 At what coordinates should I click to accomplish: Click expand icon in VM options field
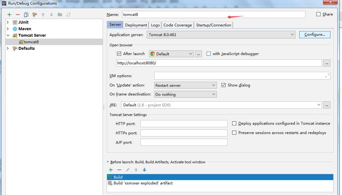point(327,76)
